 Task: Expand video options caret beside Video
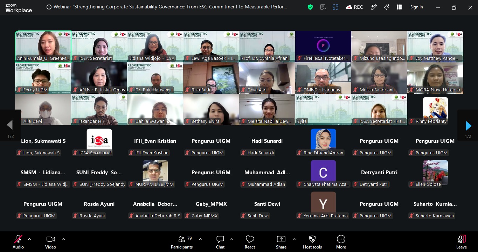pos(64,239)
